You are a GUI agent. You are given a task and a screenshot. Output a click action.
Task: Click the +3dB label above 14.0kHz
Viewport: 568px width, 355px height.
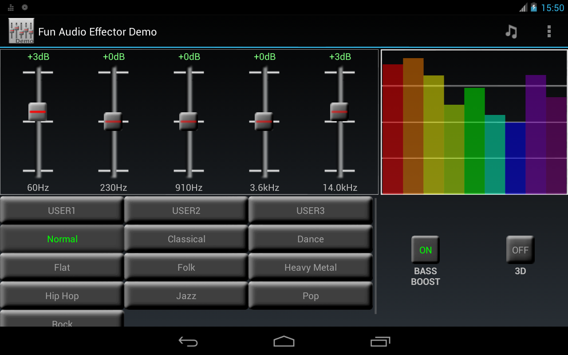coord(340,57)
